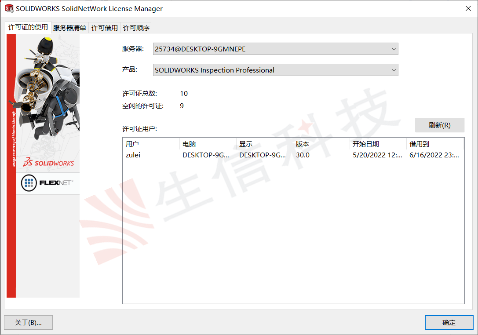Image resolution: width=478 pixels, height=335 pixels.
Task: Click the 确定 button
Action: (449, 323)
